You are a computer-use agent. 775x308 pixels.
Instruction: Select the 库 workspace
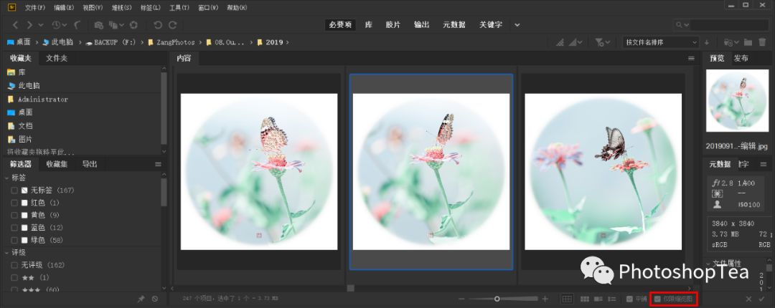pos(369,24)
